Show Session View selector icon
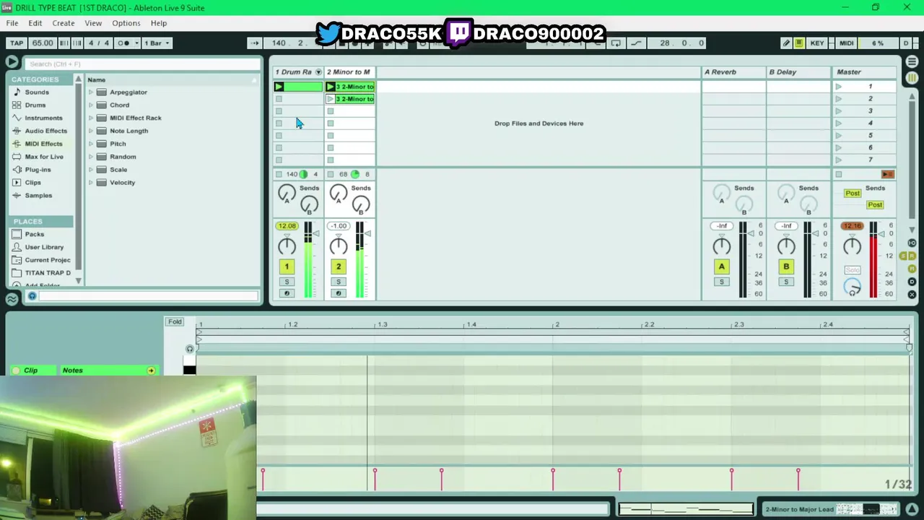This screenshot has width=924, height=520. click(x=912, y=77)
